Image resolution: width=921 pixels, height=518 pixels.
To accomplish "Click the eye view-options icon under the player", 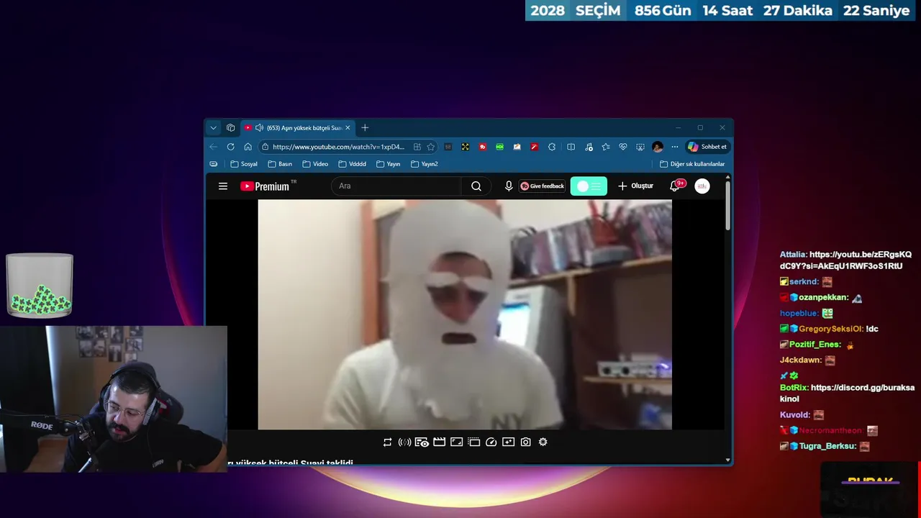I will (422, 442).
